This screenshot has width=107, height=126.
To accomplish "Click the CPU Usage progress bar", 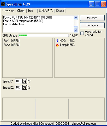I will point(44,35).
